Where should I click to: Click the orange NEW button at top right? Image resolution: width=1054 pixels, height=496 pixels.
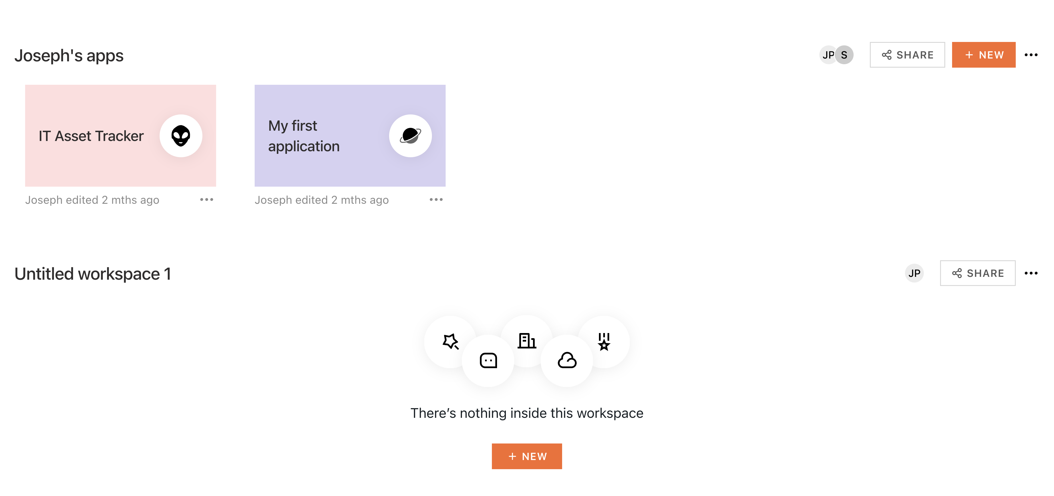pos(983,55)
